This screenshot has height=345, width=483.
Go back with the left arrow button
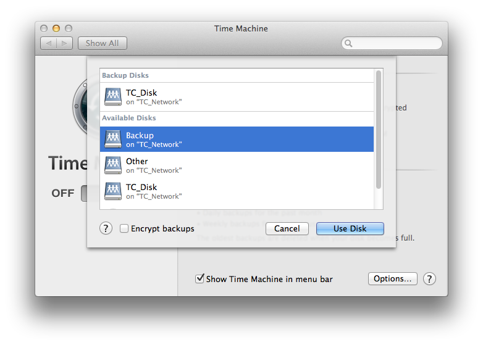(48, 43)
